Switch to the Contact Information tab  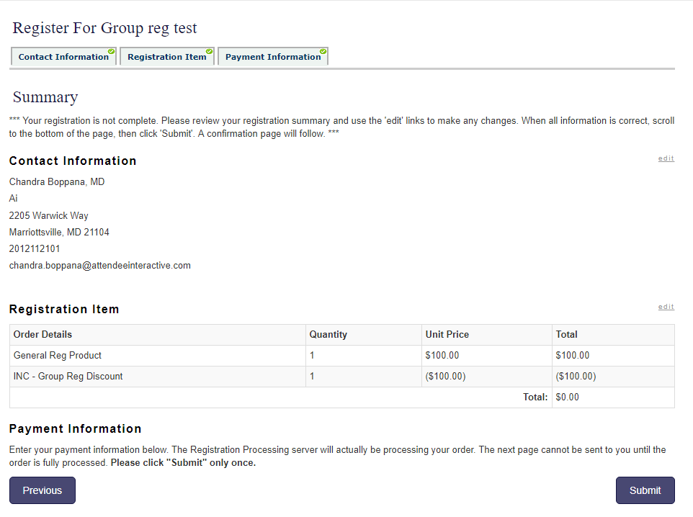coord(63,57)
